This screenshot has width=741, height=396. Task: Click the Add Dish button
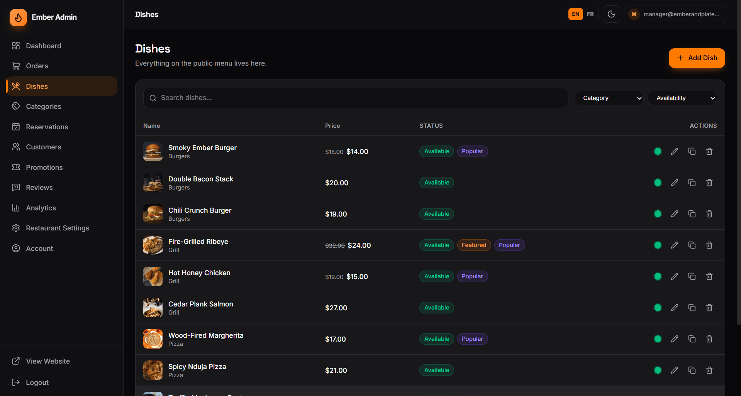tap(697, 58)
